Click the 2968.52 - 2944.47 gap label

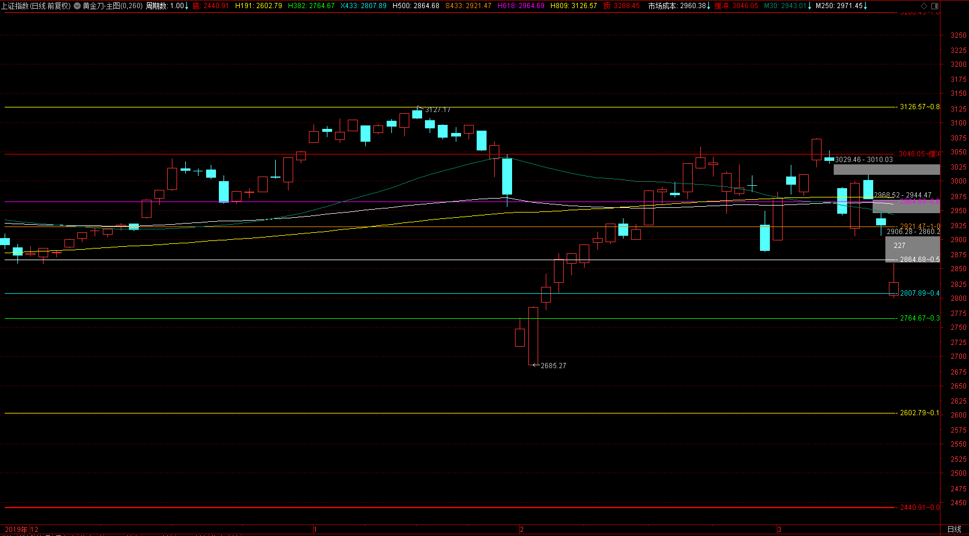[x=902, y=196]
